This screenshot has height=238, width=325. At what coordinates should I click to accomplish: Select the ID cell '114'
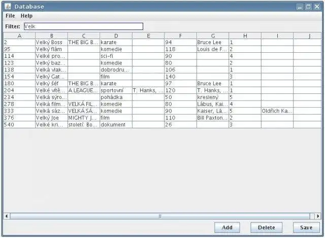[x=19, y=56]
